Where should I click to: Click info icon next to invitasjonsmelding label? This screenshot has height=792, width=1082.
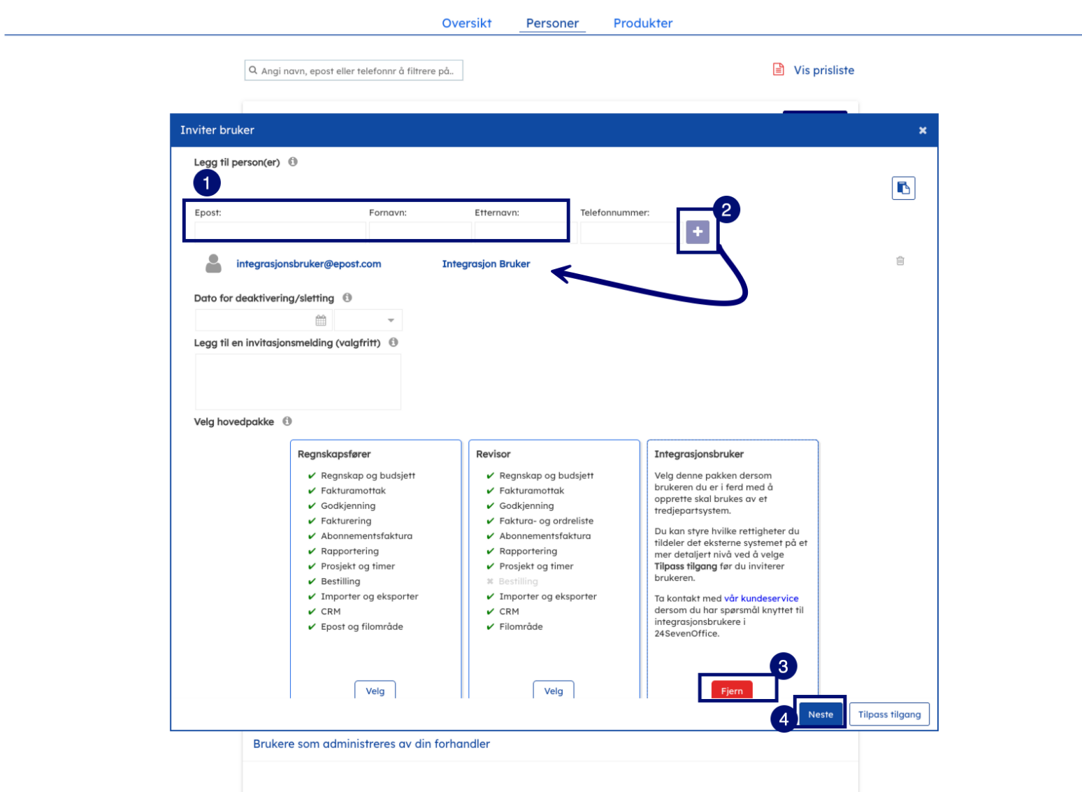(x=394, y=343)
